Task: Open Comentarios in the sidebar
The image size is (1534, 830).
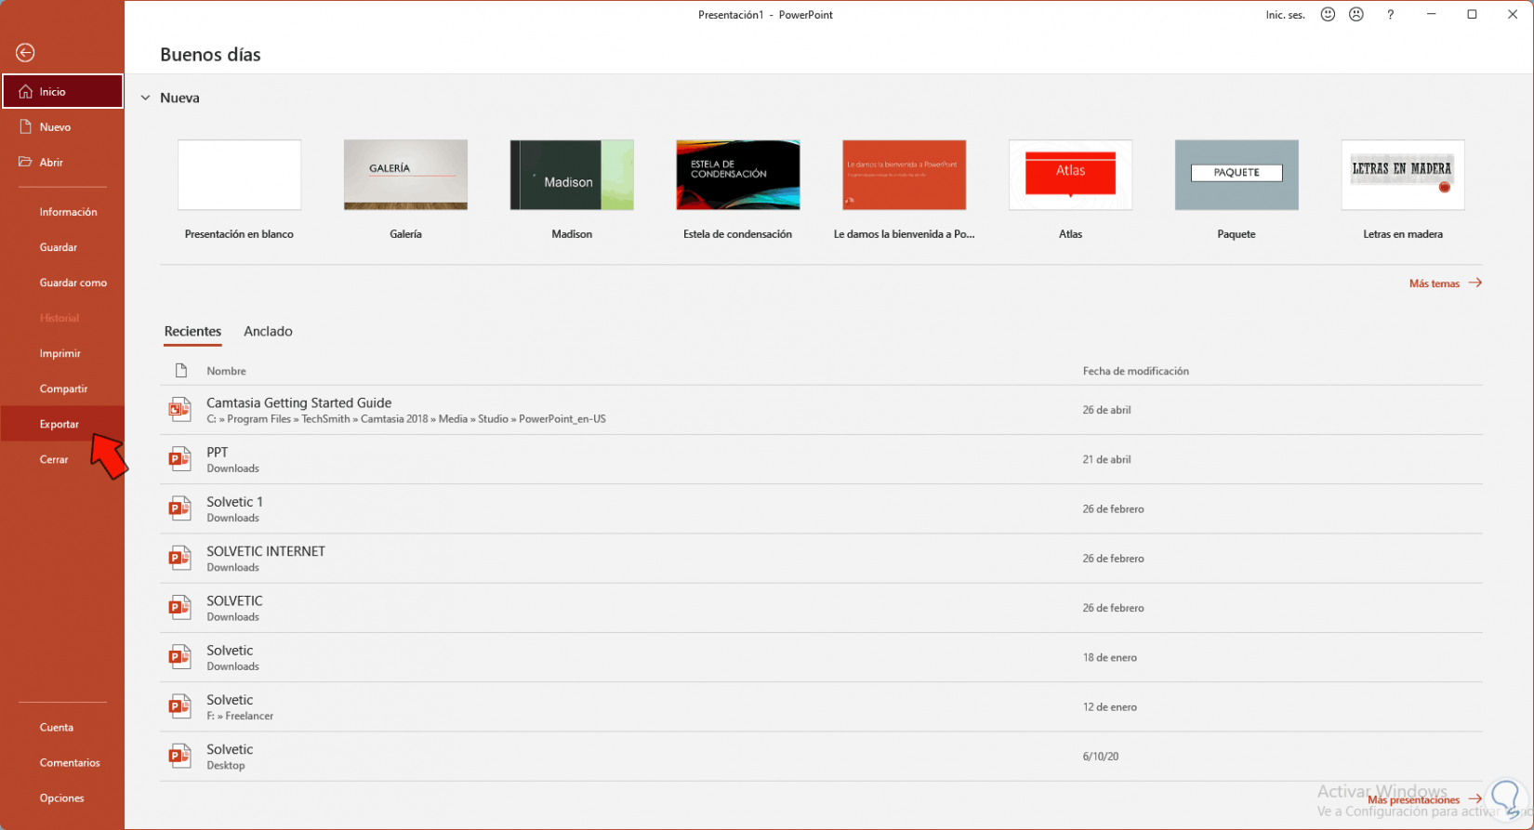Action: (70, 762)
